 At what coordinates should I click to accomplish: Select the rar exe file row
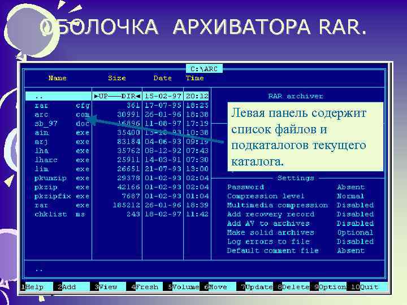point(117,205)
